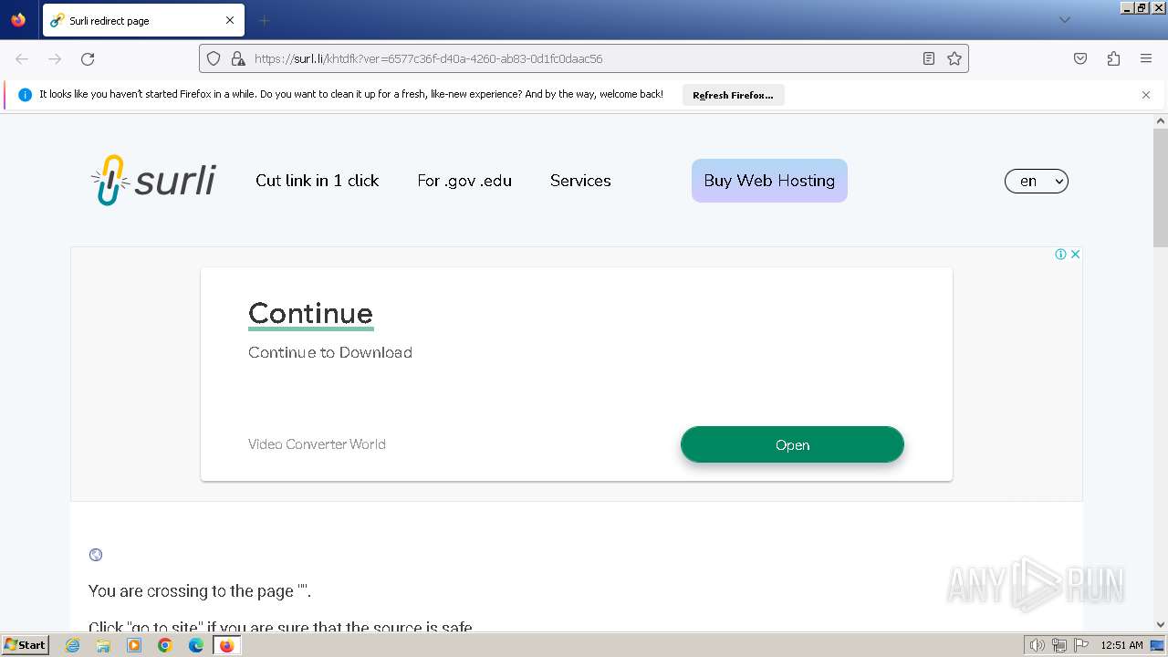Close the advertisement with X icon
This screenshot has height=657, width=1168.
(x=1075, y=255)
